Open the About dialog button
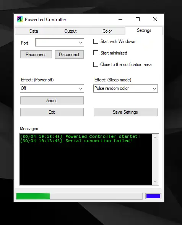The image size is (182, 225). click(x=52, y=101)
